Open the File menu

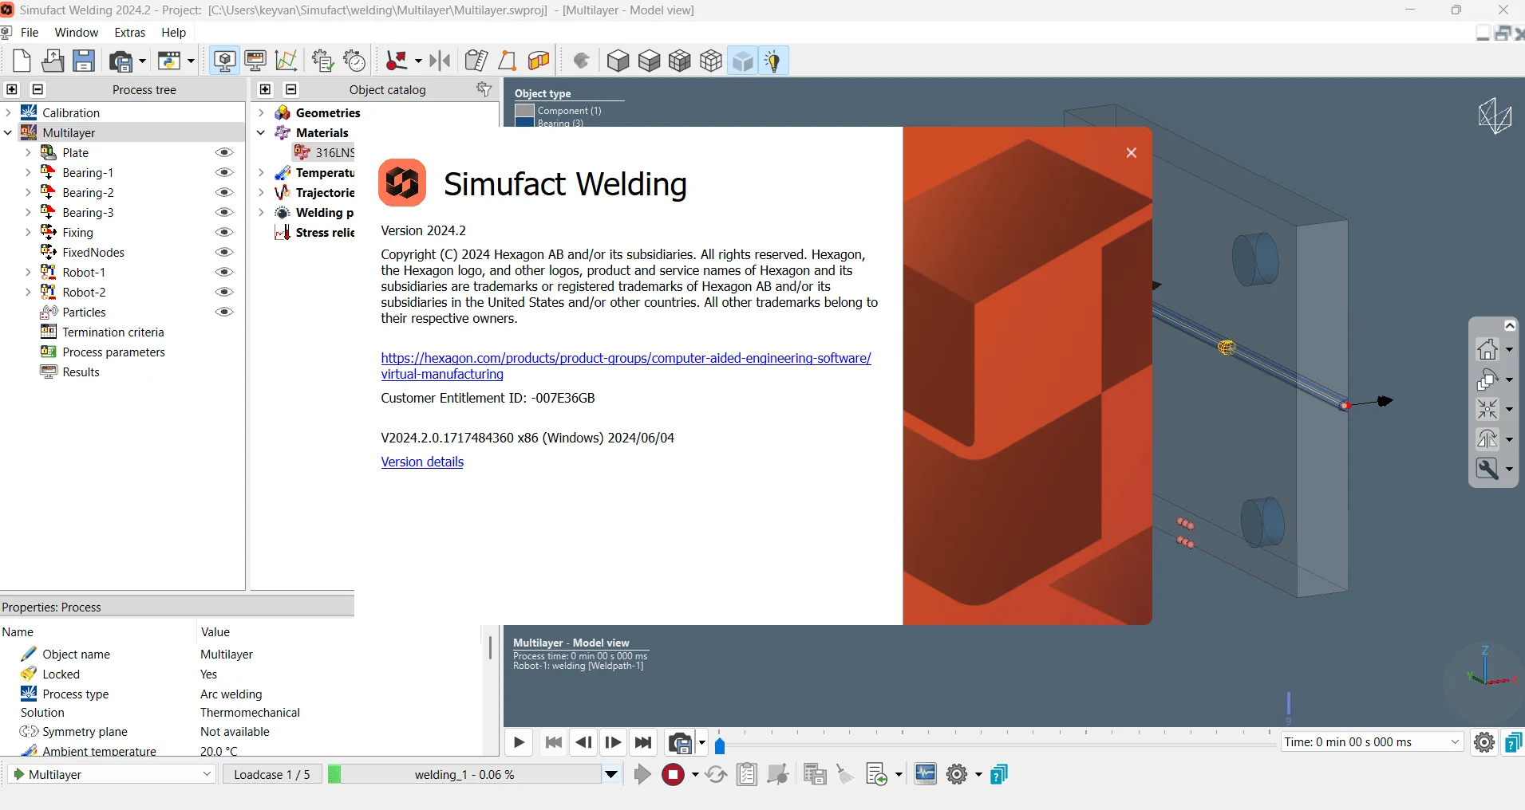pyautogui.click(x=30, y=32)
